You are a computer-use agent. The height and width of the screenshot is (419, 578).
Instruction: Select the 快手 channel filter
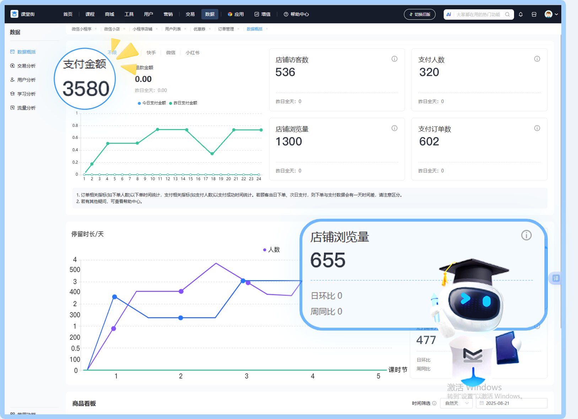(151, 53)
